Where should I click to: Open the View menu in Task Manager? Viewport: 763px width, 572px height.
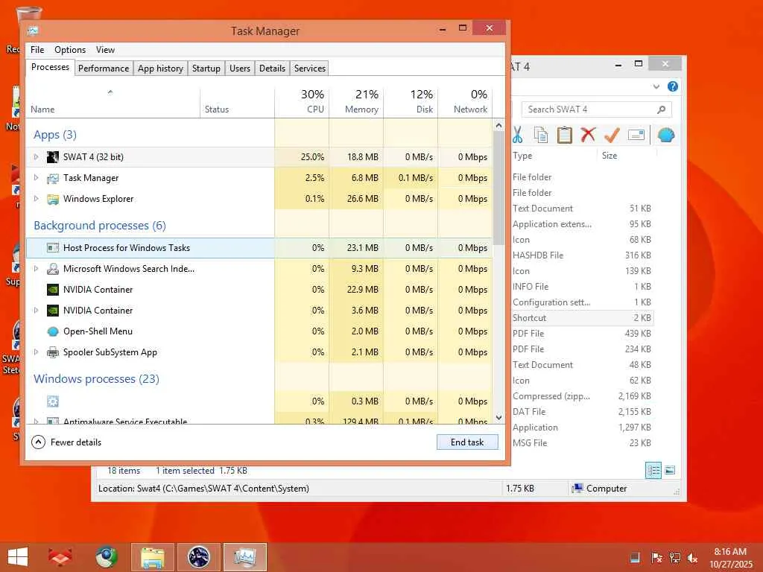coord(105,50)
